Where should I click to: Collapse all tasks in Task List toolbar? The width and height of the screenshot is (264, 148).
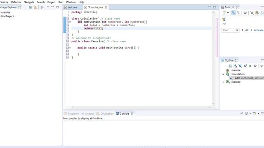[262, 13]
